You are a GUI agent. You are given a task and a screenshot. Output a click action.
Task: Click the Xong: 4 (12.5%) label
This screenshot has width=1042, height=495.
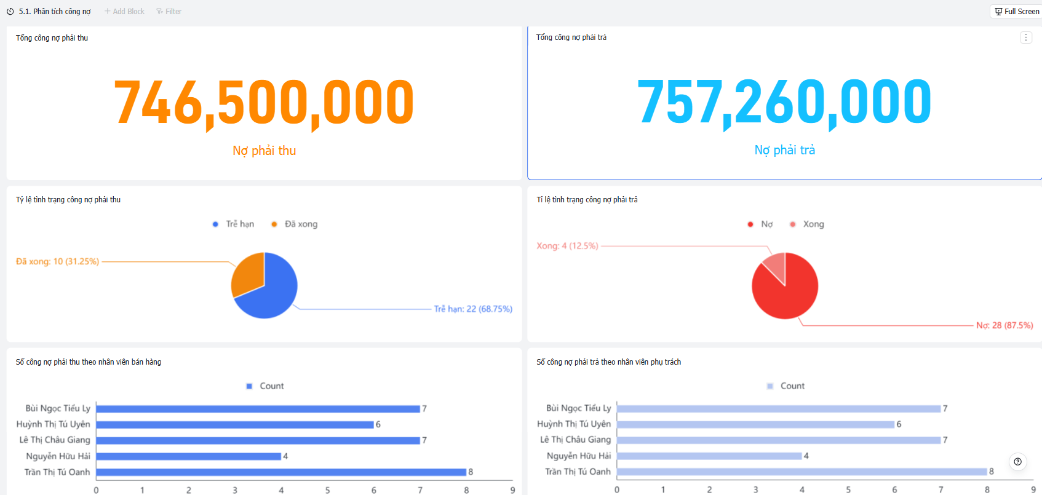pyautogui.click(x=567, y=246)
